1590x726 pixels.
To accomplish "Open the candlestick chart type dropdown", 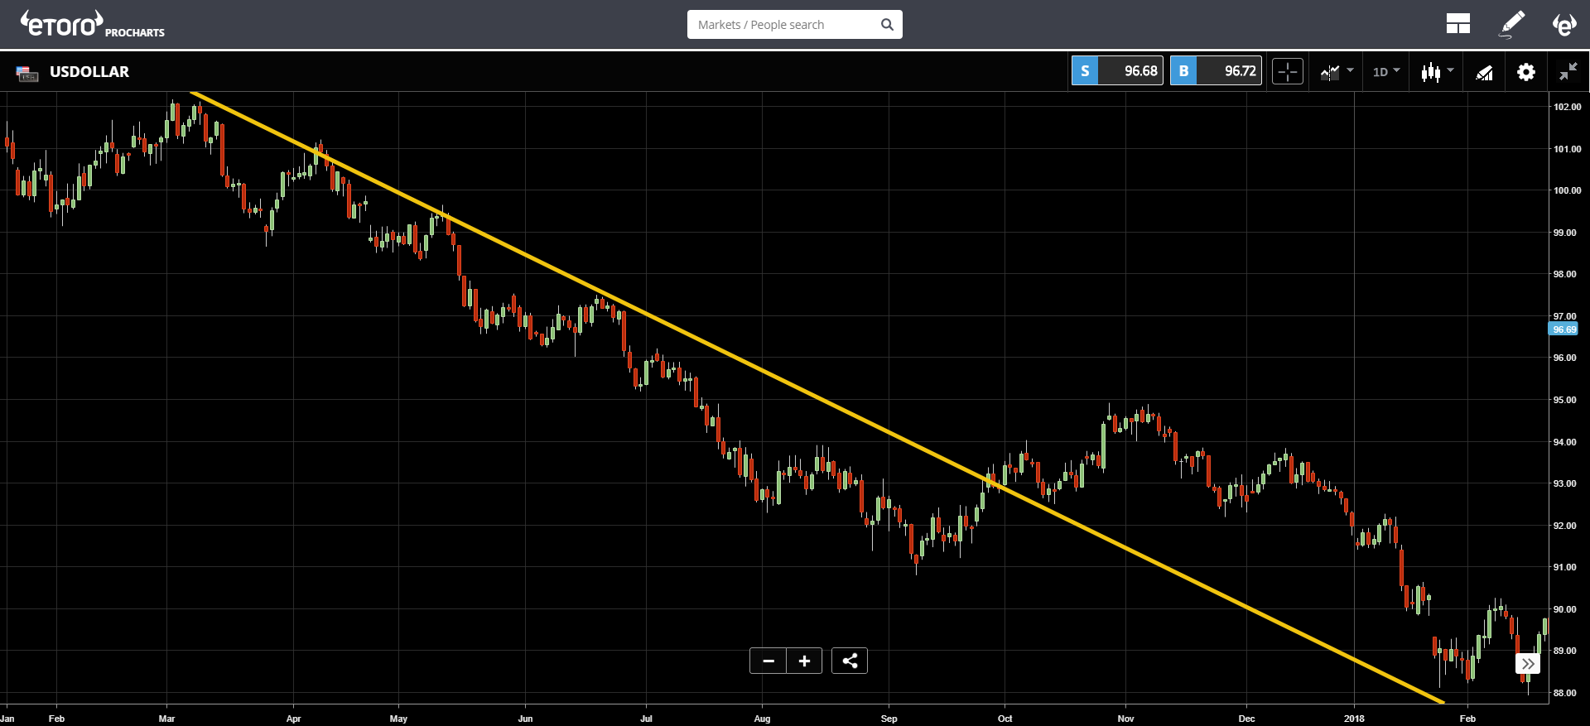I will 1437,72.
